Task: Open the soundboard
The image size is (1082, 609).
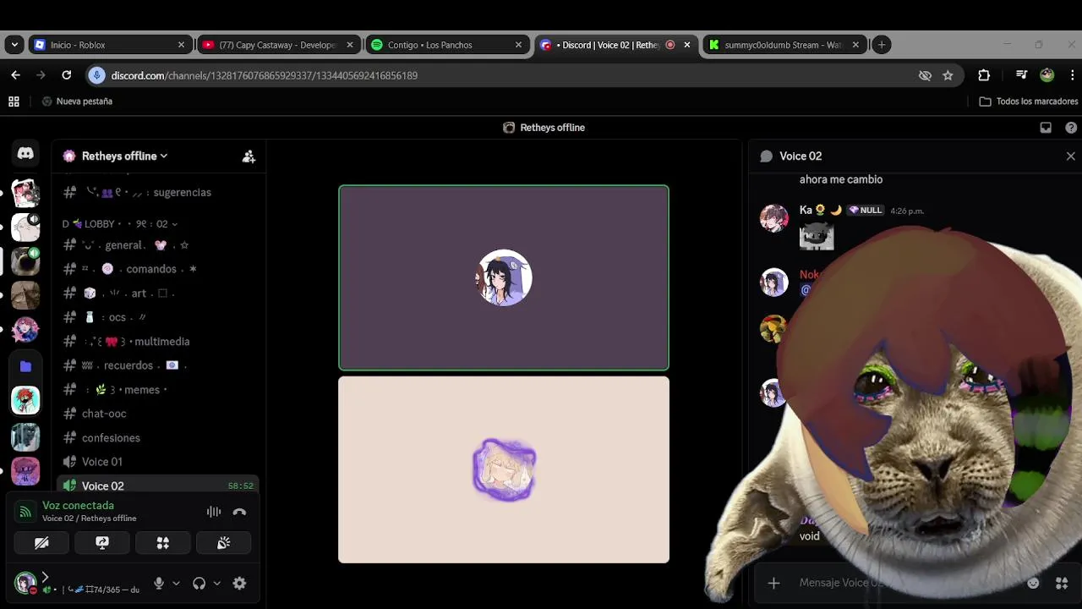Action: (x=223, y=543)
